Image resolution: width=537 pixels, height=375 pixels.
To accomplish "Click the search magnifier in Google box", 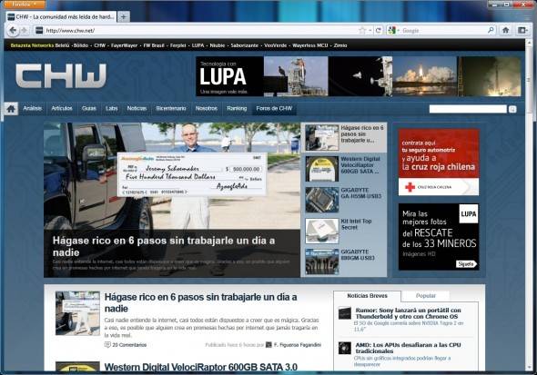I will click(491, 30).
